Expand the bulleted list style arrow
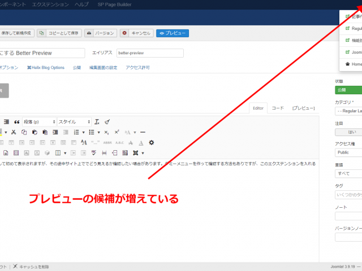Viewport: 362px width, 271px height. [x=99, y=133]
